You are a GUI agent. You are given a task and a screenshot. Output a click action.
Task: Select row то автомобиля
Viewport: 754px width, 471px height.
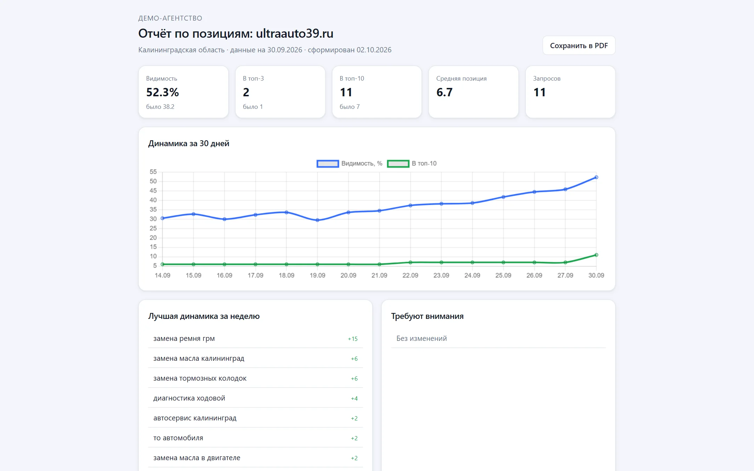point(256,438)
